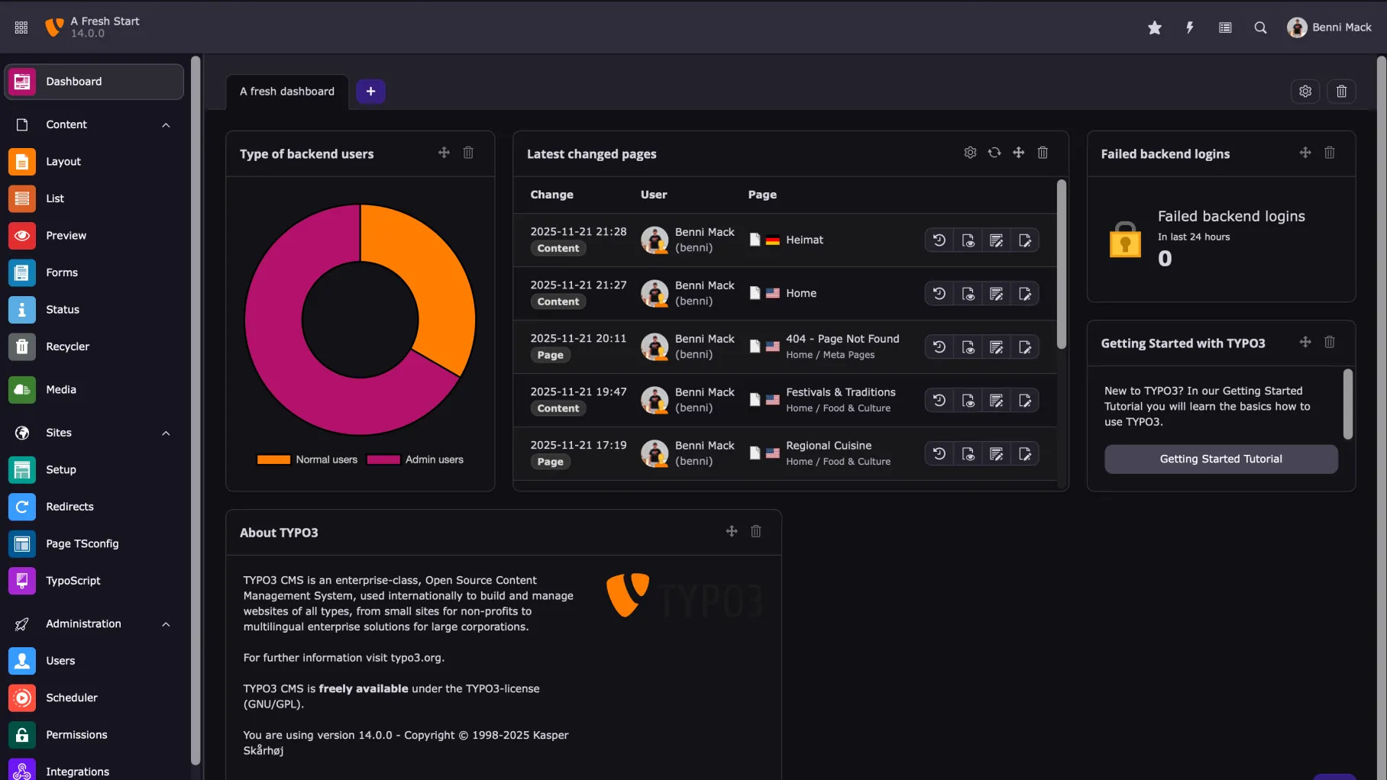
Task: Open the backend search
Action: [x=1260, y=27]
